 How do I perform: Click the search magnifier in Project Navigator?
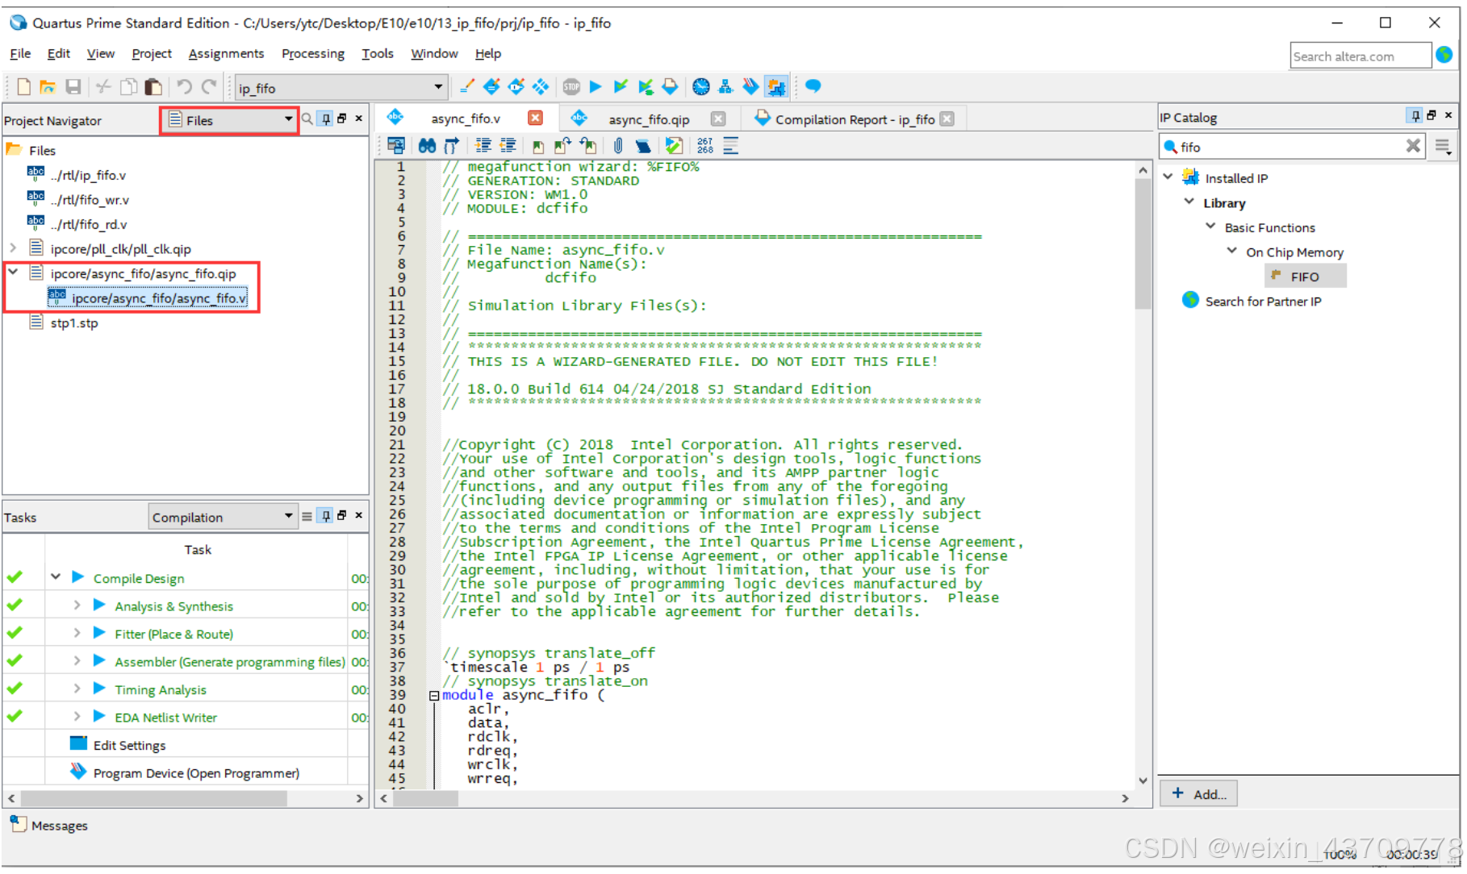[307, 119]
